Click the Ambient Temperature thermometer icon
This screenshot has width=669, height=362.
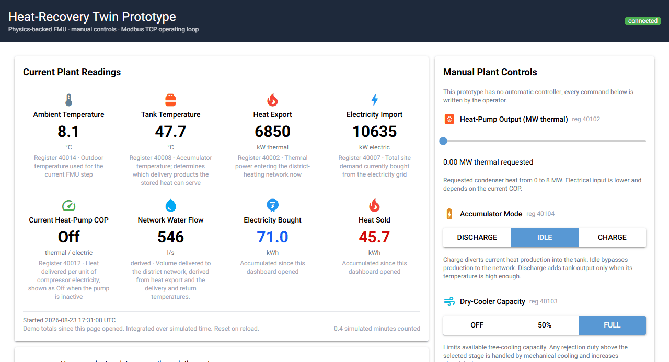(68, 100)
